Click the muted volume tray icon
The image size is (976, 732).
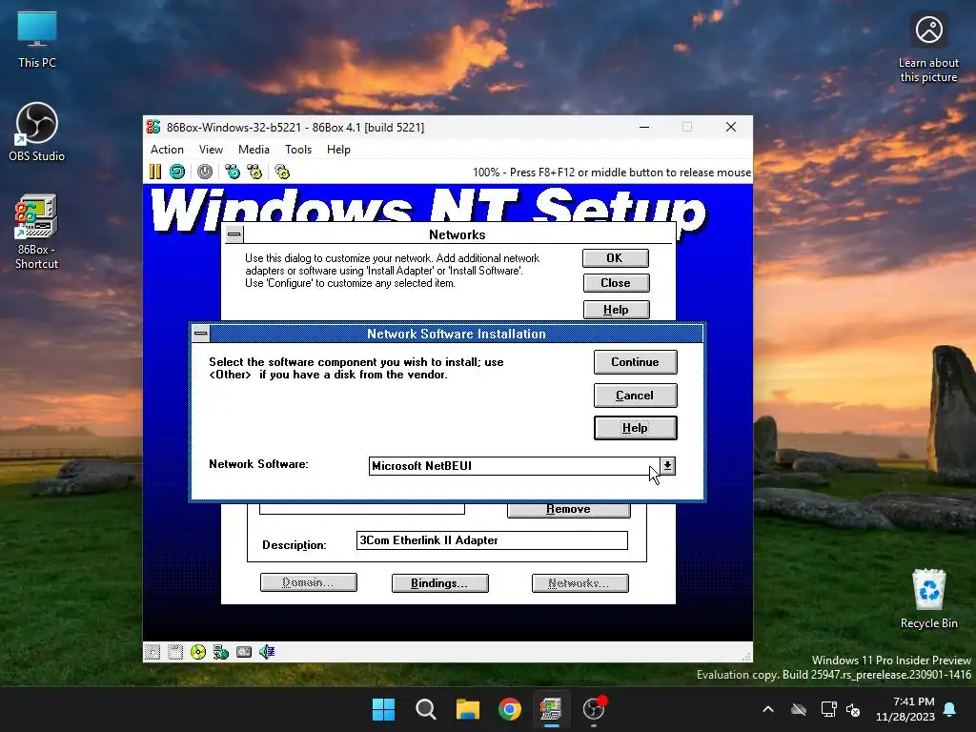854,709
